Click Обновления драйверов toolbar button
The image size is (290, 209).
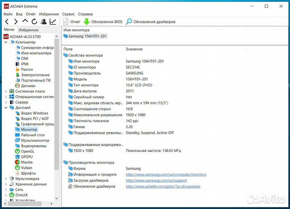point(150,22)
